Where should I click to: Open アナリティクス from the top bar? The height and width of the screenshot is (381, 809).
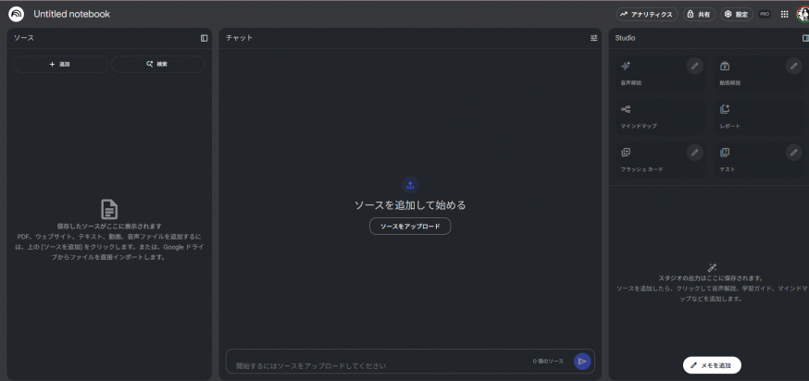(x=646, y=14)
